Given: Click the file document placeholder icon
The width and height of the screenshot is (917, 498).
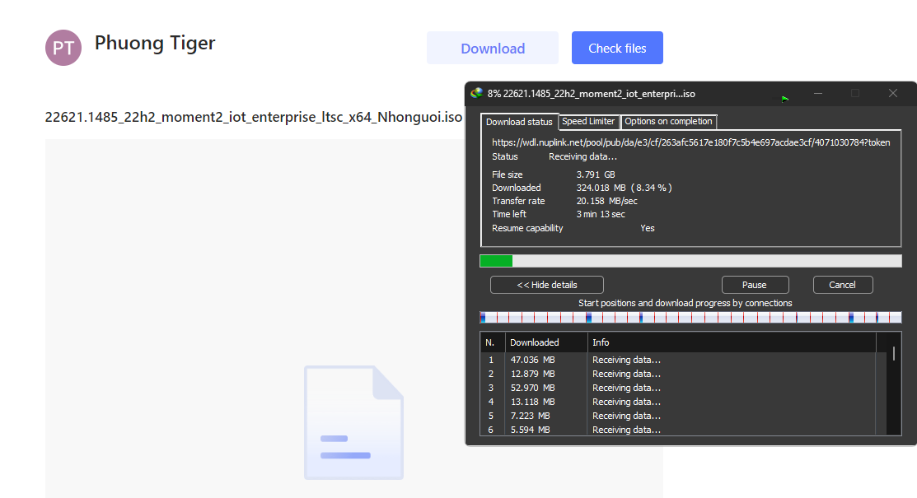Looking at the screenshot, I should coord(353,422).
